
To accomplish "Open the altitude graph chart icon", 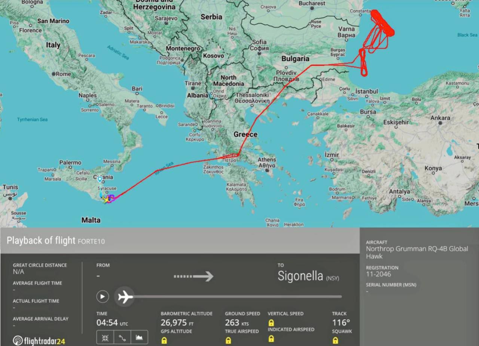I will tap(139, 337).
